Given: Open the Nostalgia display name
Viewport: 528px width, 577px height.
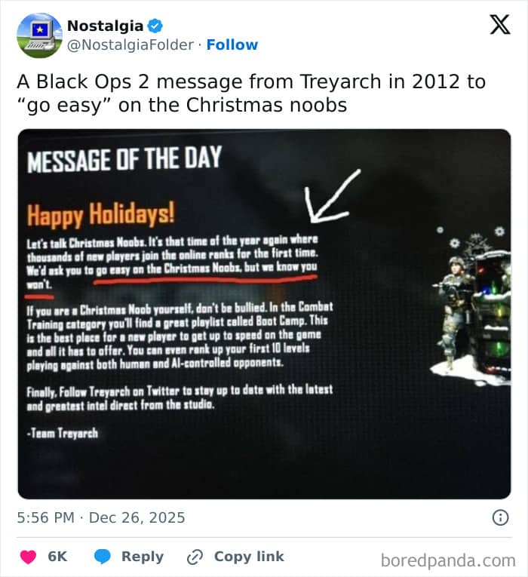Looking at the screenshot, I should 106,26.
